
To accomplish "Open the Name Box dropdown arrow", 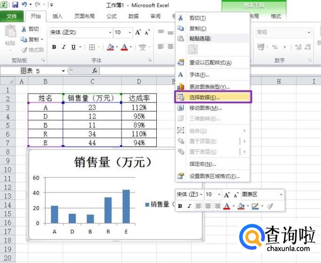I will click(x=64, y=71).
